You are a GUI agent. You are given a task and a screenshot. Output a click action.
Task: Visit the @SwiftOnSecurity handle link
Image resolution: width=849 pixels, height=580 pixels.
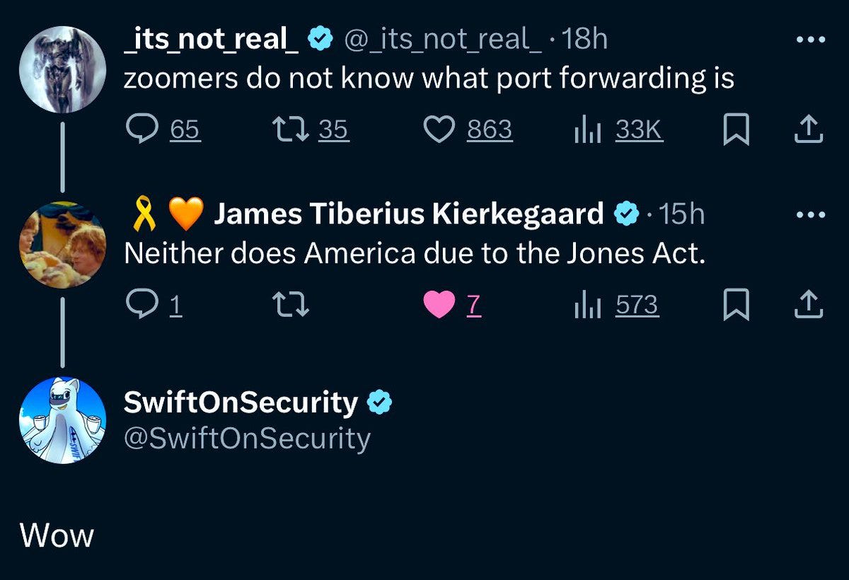247,439
